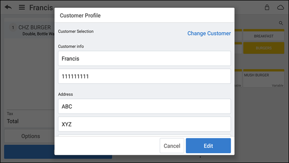The height and width of the screenshot is (163, 289).
Task: Click the Change Customer link
Action: coord(209,33)
